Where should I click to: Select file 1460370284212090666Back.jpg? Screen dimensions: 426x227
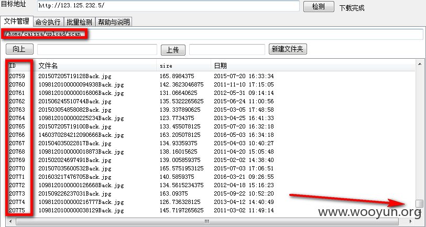81,135
